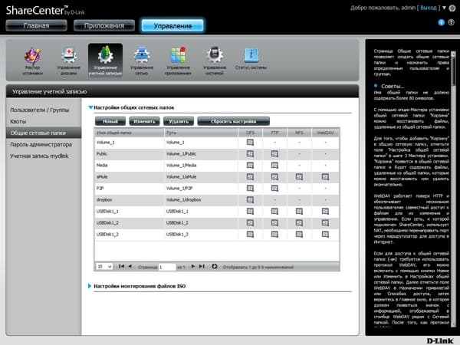View CIFS details icon for Volume_1
Image resolution: width=460 pixels, height=345 pixels.
[x=250, y=143]
